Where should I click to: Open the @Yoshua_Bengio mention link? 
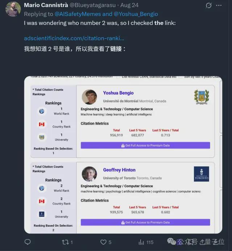point(136,14)
